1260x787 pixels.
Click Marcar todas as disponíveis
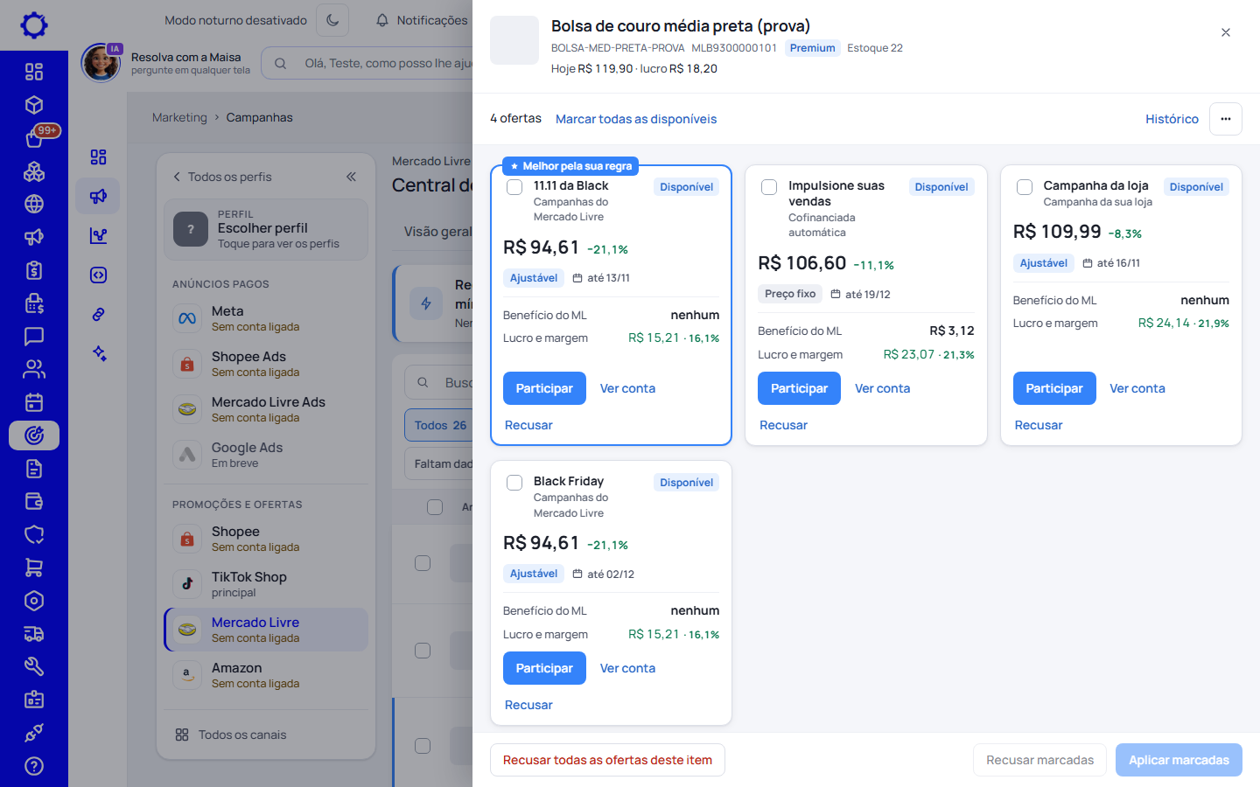(x=636, y=119)
